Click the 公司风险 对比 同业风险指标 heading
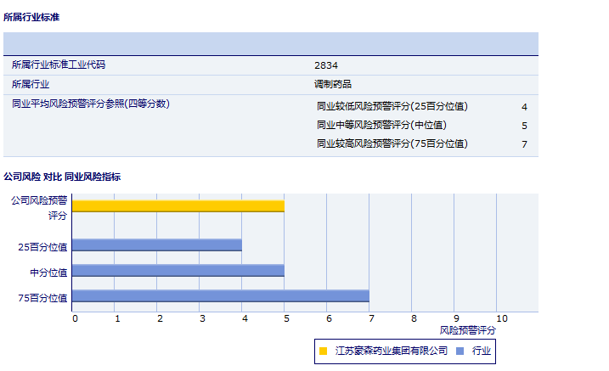Image resolution: width=609 pixels, height=371 pixels. click(62, 177)
